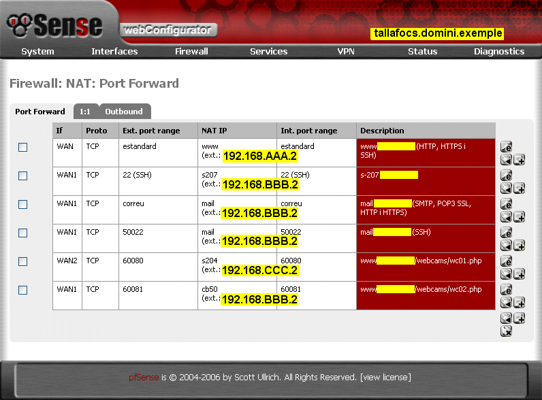Select the checkbox for the 50022 rule
Viewport: 542px width, 400px height.
(x=23, y=233)
